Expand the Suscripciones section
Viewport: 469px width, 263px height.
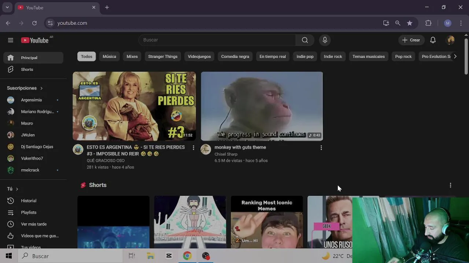(x=25, y=88)
